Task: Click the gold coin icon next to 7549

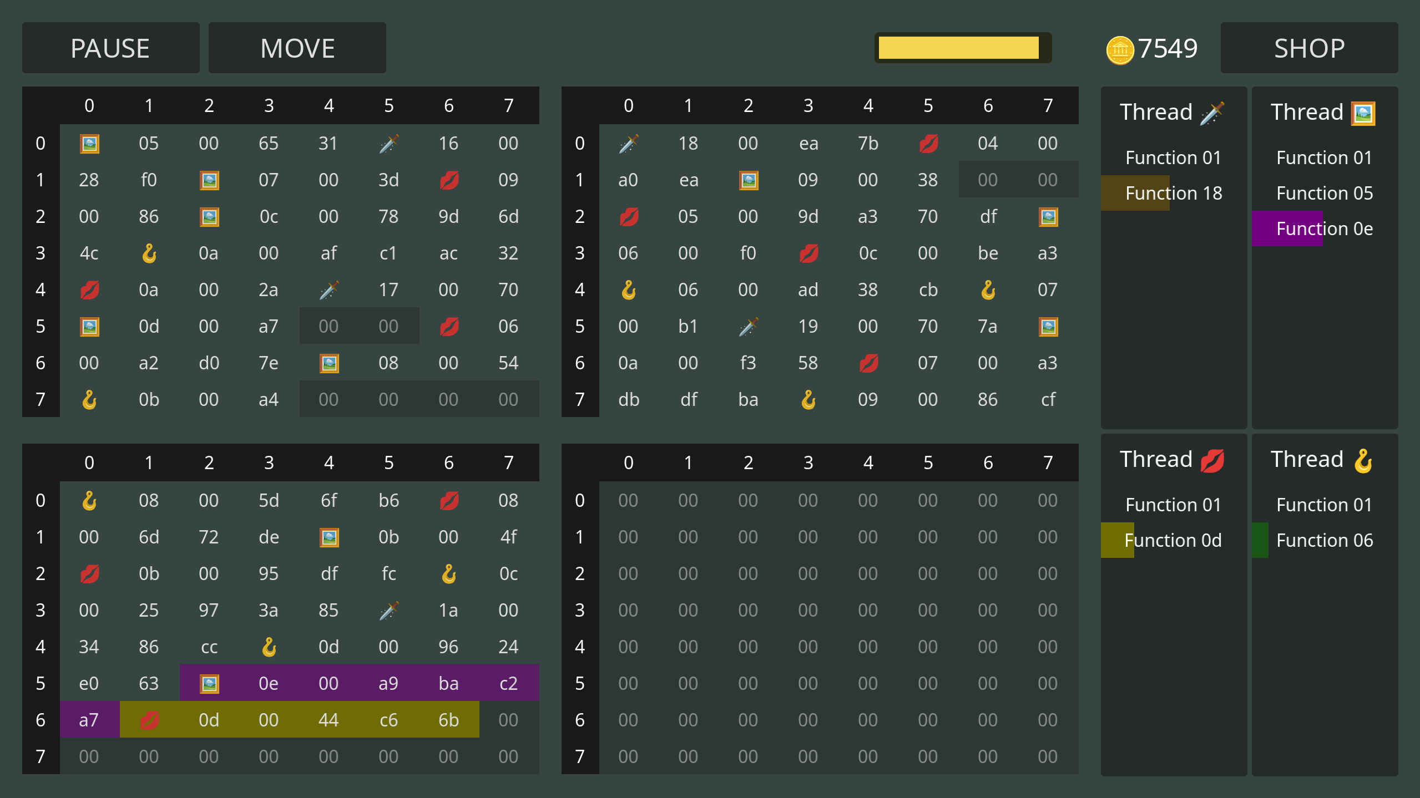Action: click(1120, 50)
